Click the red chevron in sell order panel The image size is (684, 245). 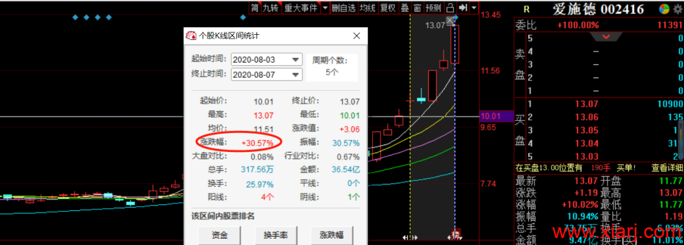606,37
